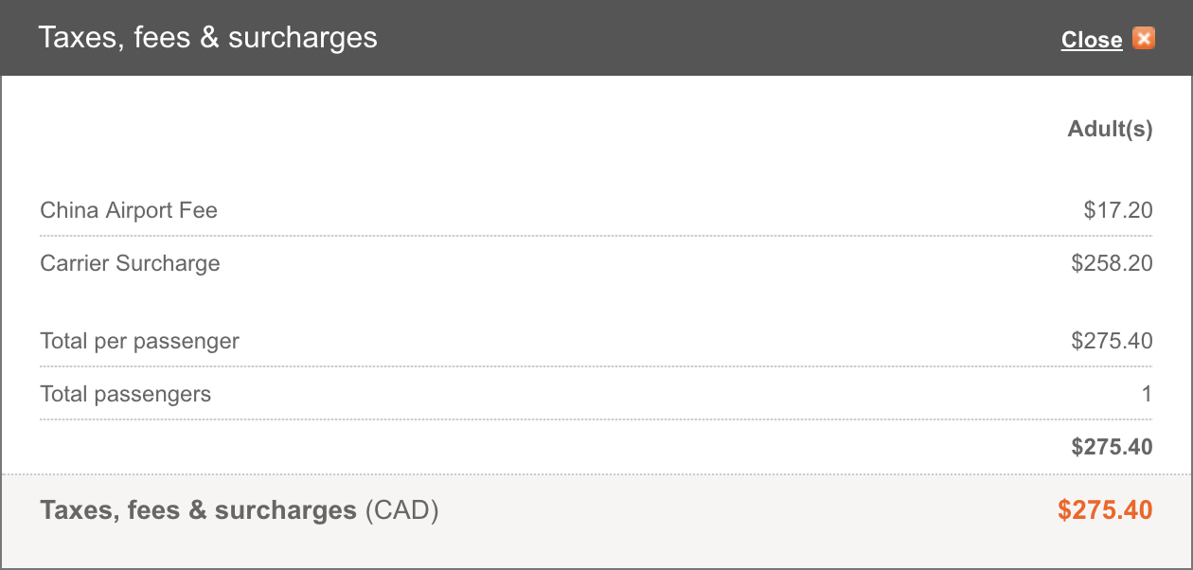
Task: Click the $17.20 airport fee amount
Action: click(1118, 210)
